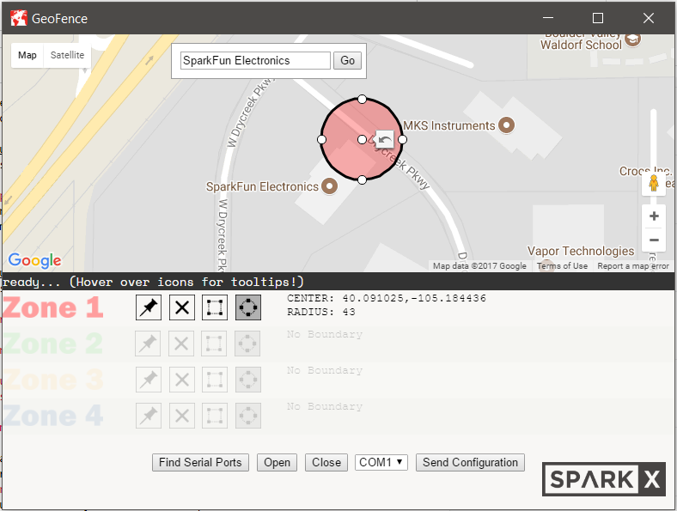Click the 'ready...' status message

(153, 282)
